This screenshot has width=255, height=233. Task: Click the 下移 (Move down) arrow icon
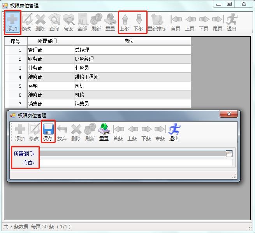pos(139,22)
